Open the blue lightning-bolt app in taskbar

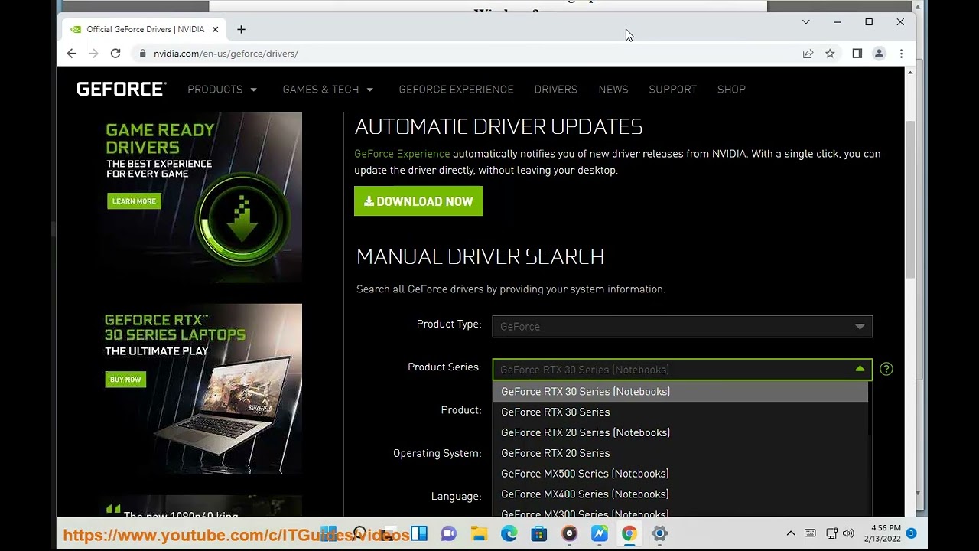[x=599, y=533]
